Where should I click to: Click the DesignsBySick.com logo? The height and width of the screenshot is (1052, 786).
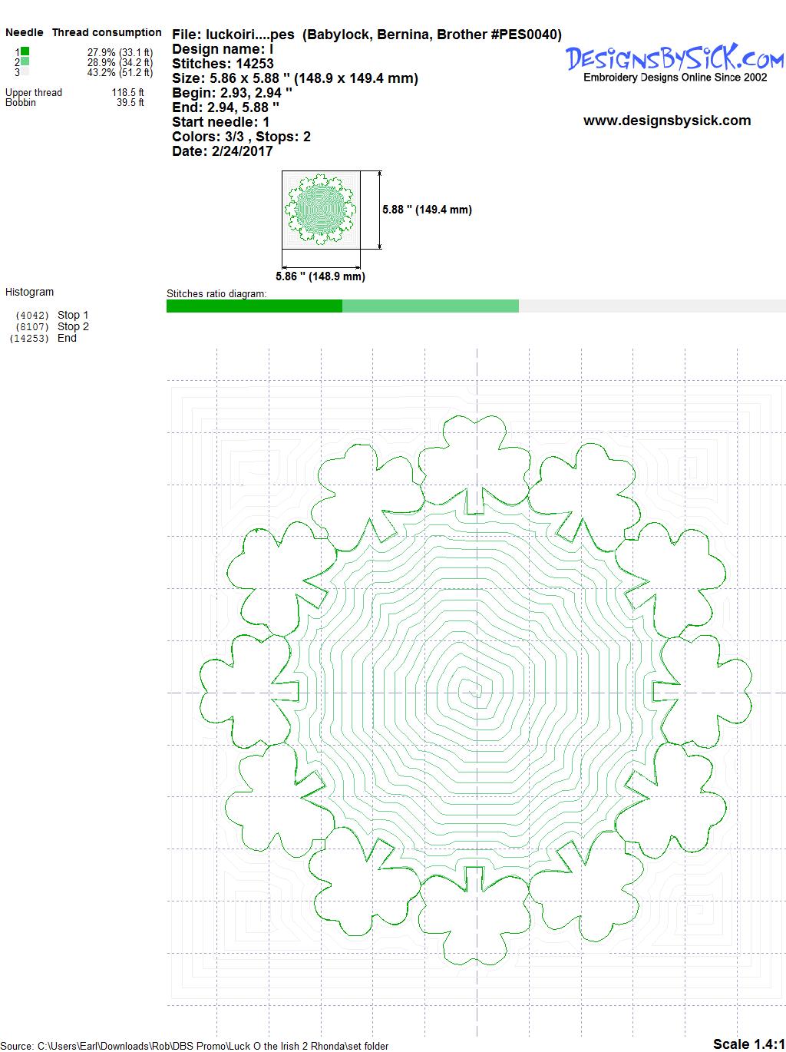click(x=675, y=58)
